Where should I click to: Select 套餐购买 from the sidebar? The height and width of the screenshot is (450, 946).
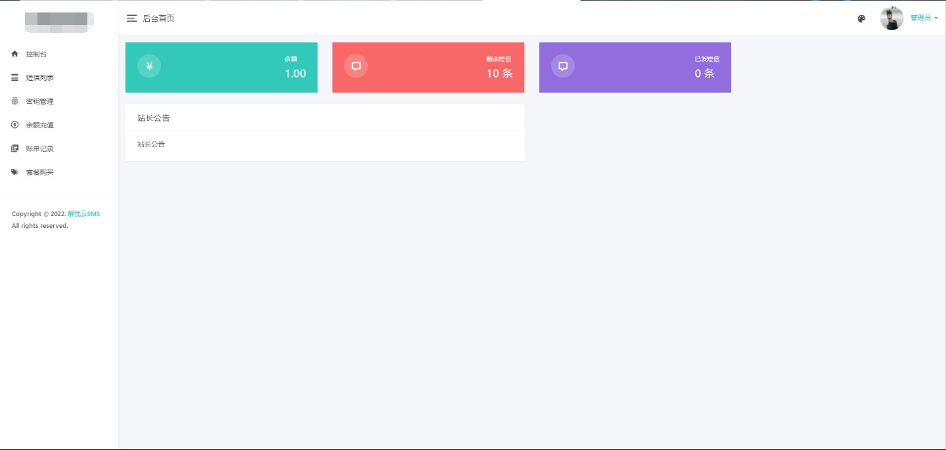pyautogui.click(x=40, y=172)
